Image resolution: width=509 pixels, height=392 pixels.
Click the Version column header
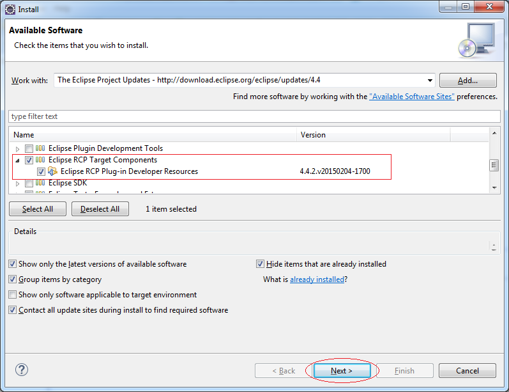(374, 135)
